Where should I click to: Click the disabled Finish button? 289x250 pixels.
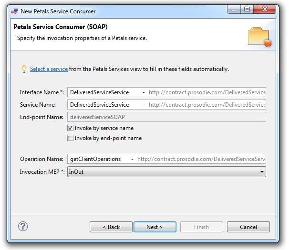tap(201, 227)
